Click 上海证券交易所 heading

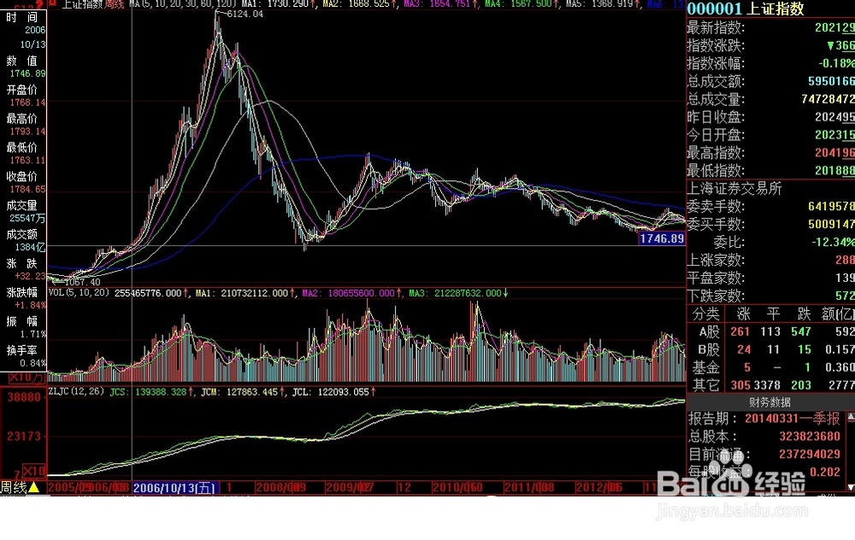pyautogui.click(x=734, y=189)
